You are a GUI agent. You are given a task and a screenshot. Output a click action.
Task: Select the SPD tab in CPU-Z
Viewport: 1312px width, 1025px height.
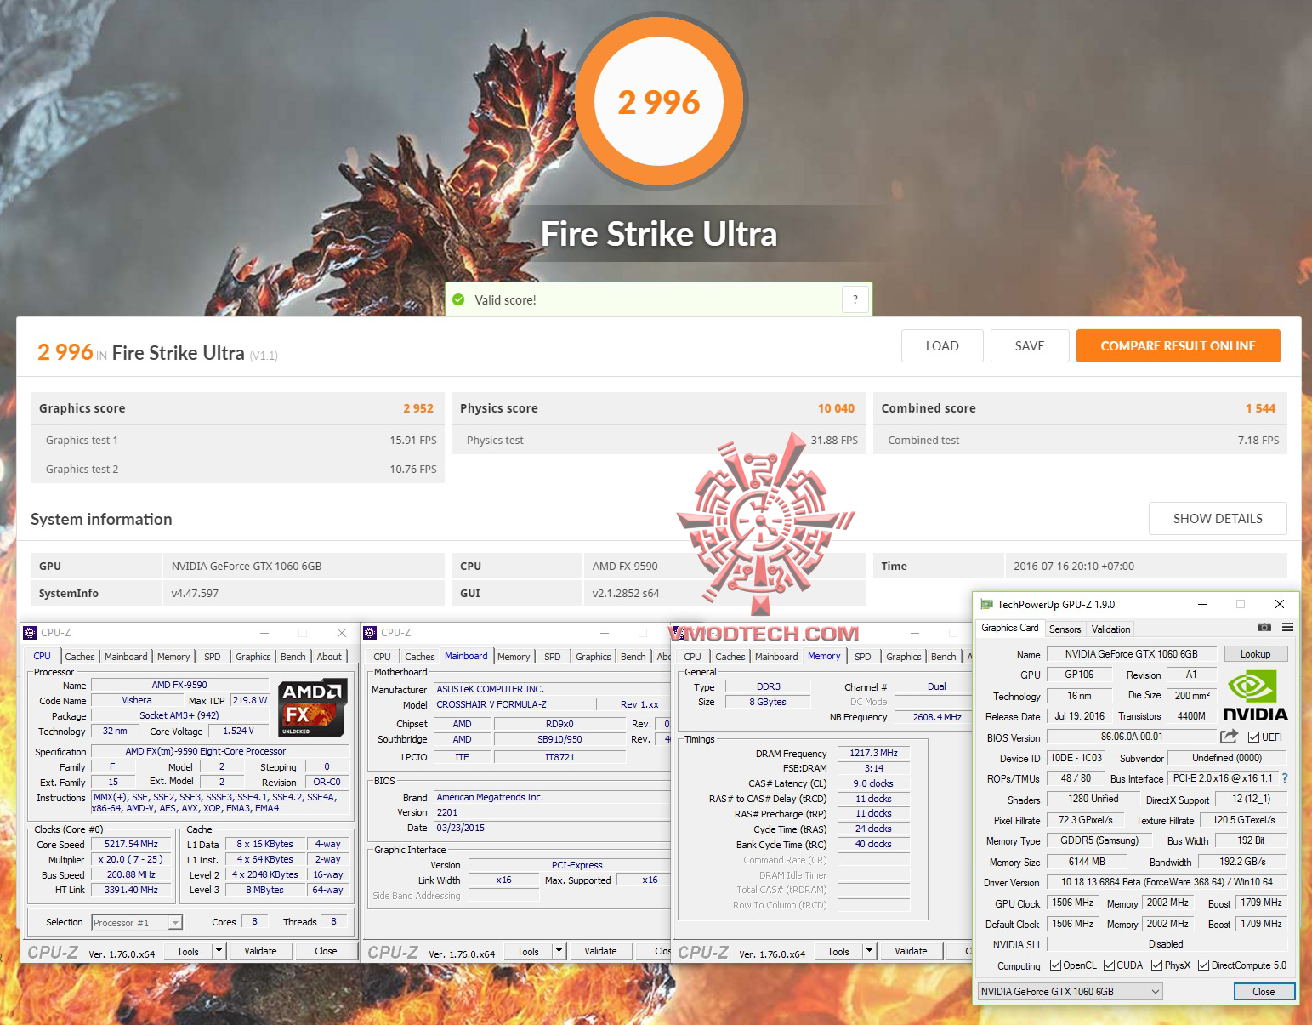point(212,656)
